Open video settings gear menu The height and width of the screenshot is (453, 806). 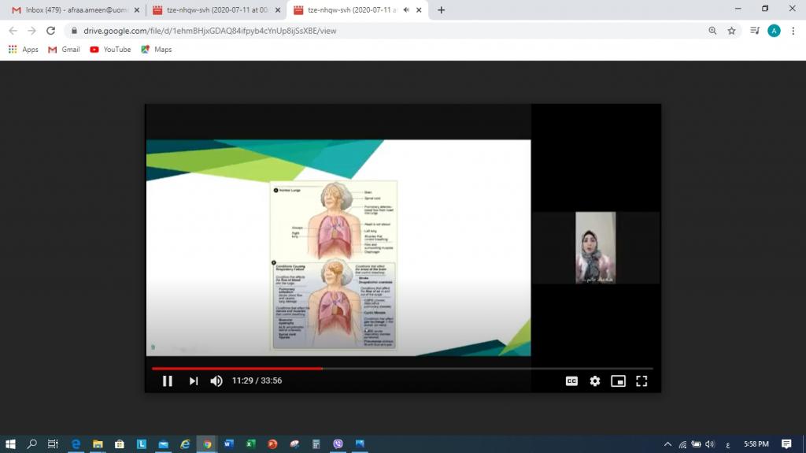(595, 381)
